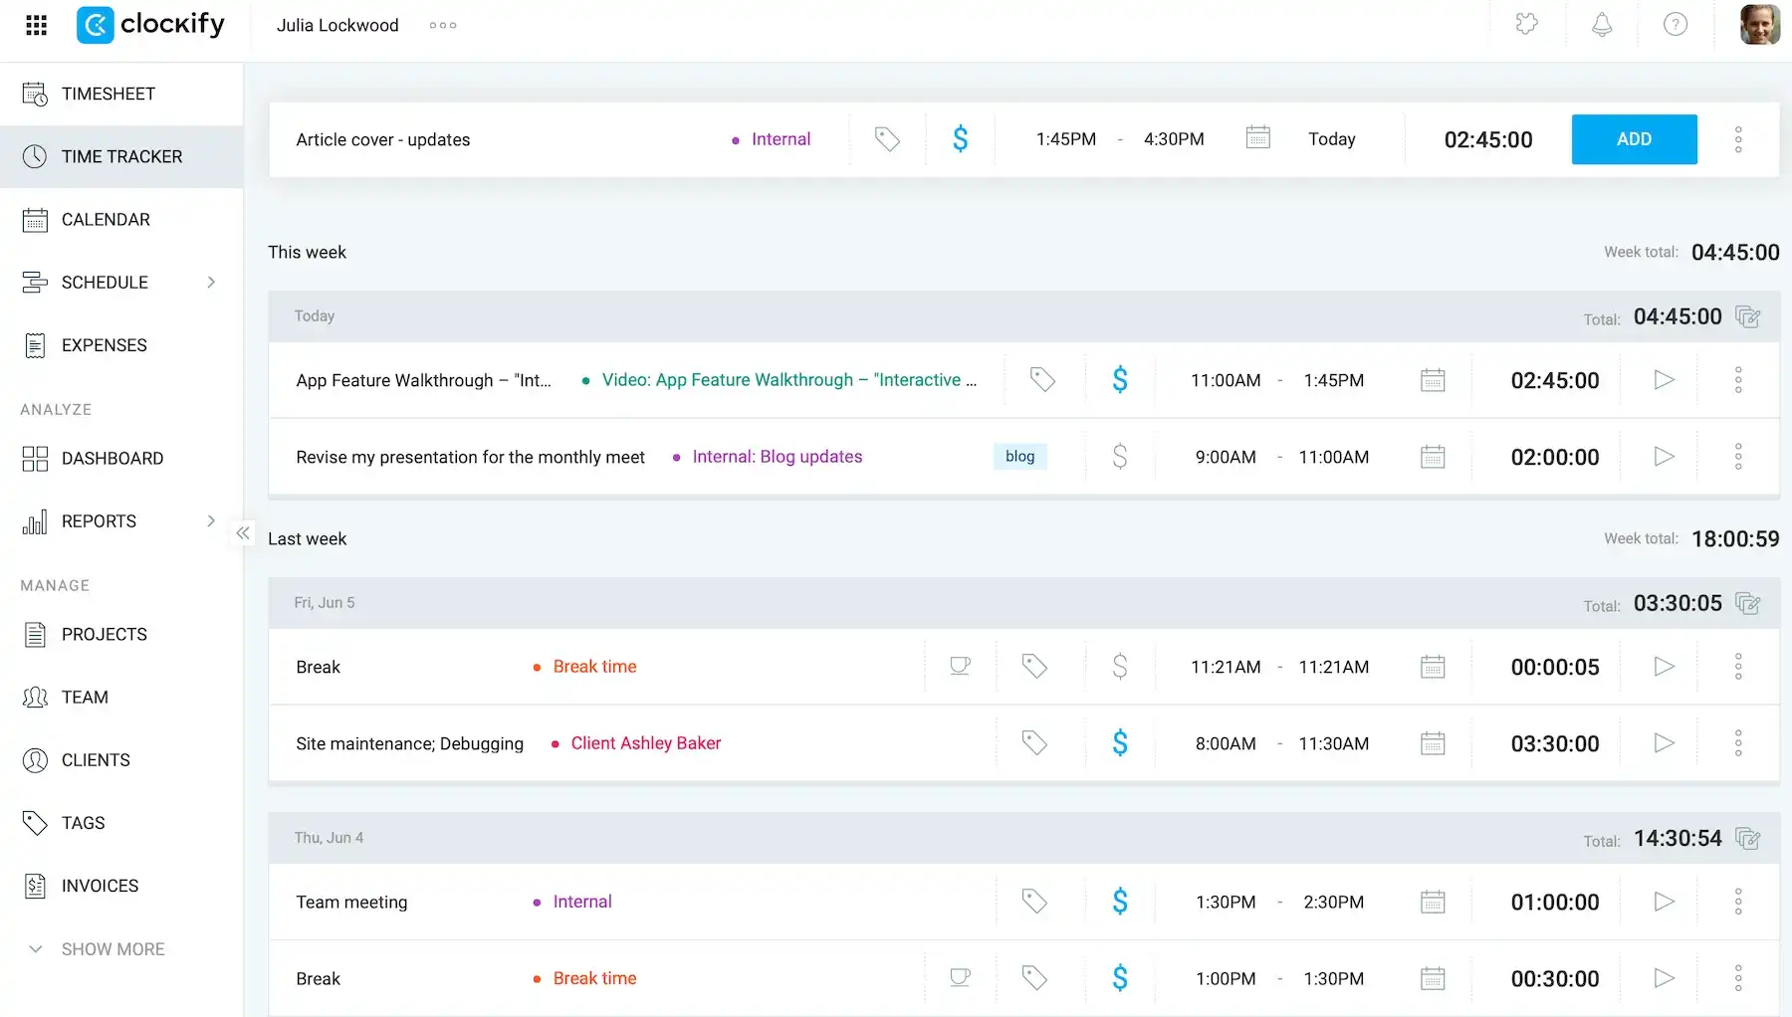
Task: Open calendar for Site maintenance entry
Action: coord(1433,742)
